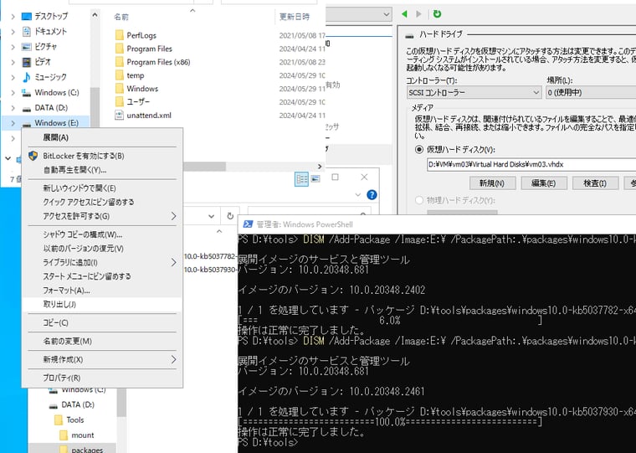Expand the DATA (D:) tree node in upper pane
The image size is (636, 453).
(x=13, y=108)
